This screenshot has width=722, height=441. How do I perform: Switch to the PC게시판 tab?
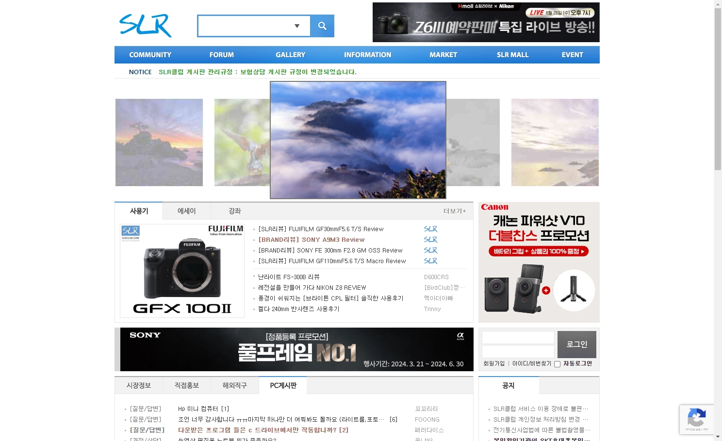click(x=283, y=385)
